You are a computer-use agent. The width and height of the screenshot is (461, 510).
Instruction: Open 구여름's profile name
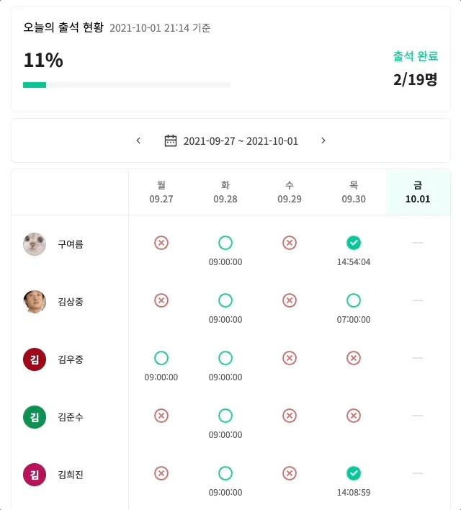tap(71, 244)
